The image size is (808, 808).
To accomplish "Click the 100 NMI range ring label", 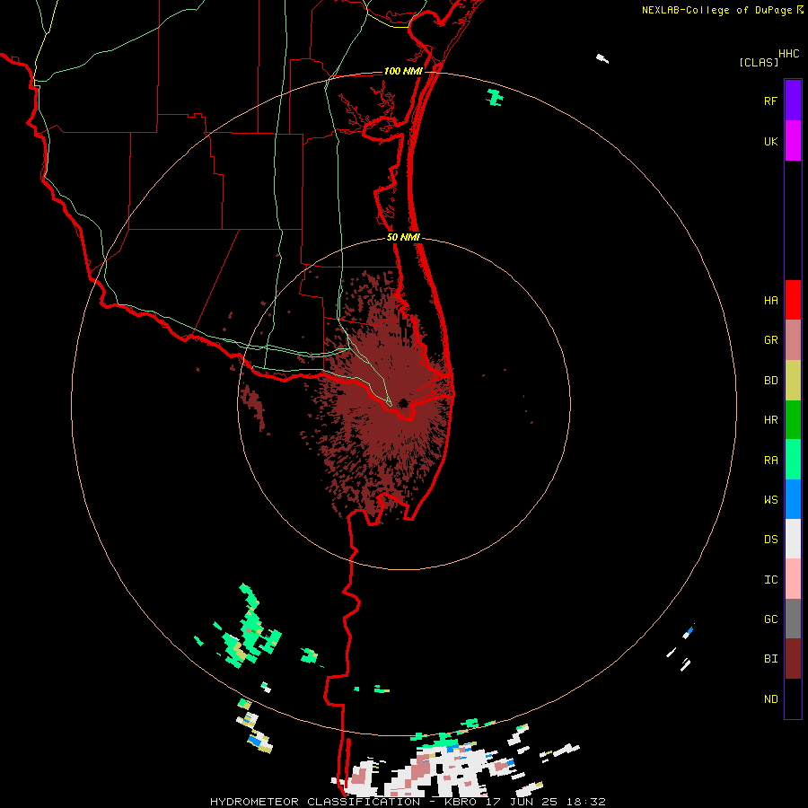I will coord(403,71).
